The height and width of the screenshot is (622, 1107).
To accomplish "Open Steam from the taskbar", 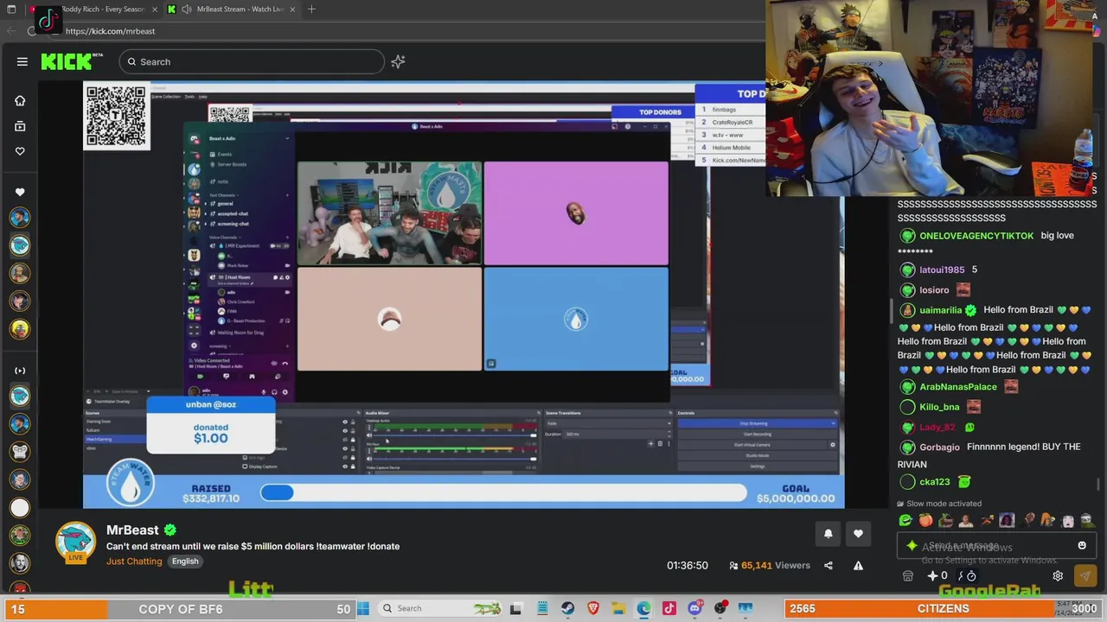I will coord(567,608).
